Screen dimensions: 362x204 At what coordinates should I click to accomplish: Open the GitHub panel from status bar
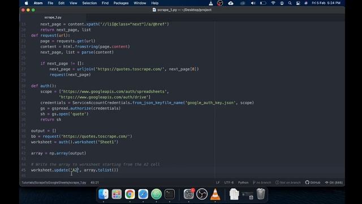[313, 182]
